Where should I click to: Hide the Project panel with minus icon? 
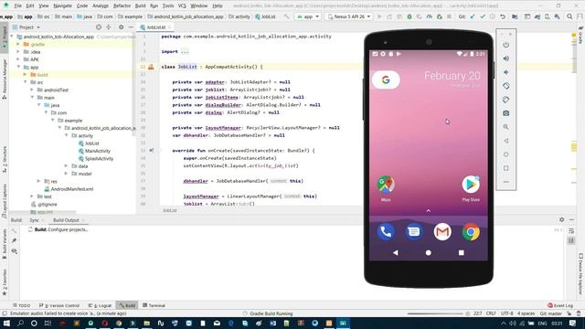(x=131, y=27)
